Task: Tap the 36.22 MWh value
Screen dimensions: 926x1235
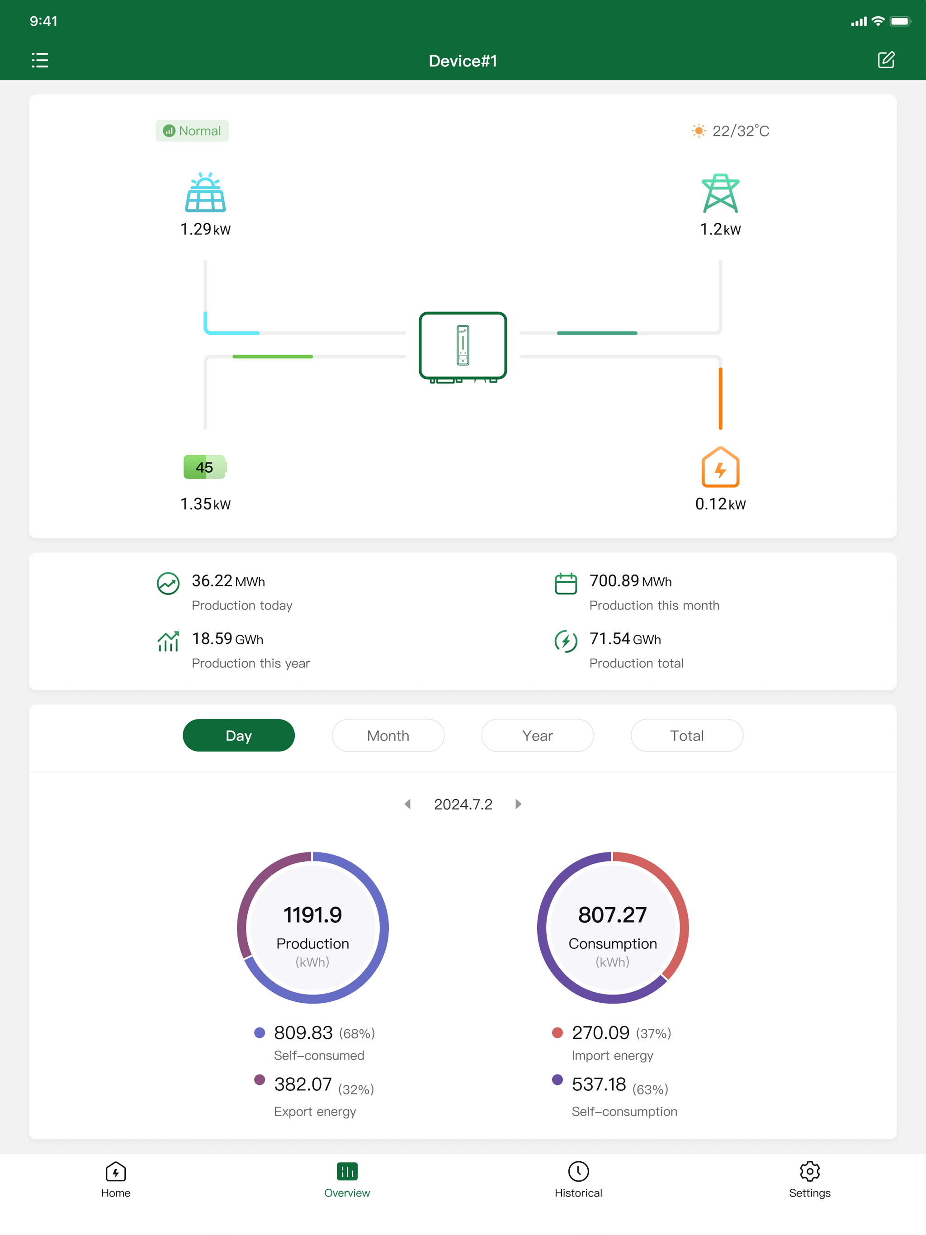Action: pos(228,580)
